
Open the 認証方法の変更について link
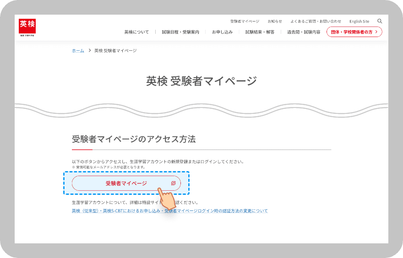coord(169,211)
